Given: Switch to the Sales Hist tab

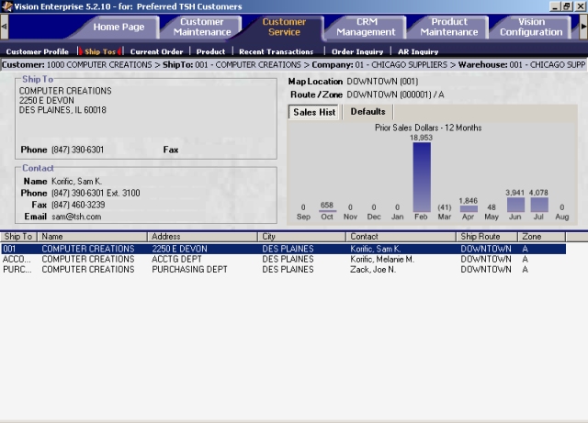Looking at the screenshot, I should pos(314,112).
